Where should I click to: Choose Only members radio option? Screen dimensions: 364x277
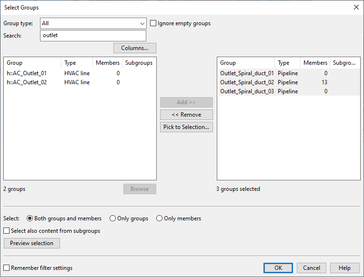[x=160, y=218]
